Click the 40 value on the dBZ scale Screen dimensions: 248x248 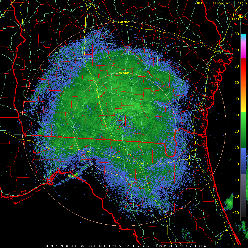coord(237,99)
